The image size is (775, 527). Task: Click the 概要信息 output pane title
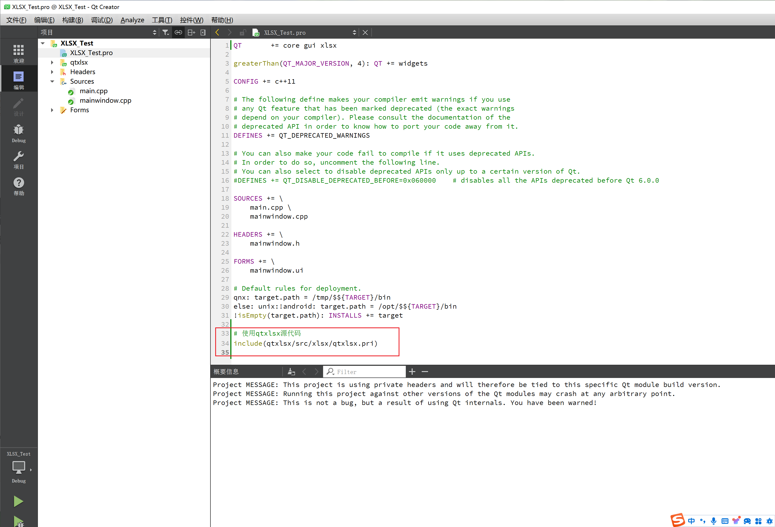tap(226, 372)
